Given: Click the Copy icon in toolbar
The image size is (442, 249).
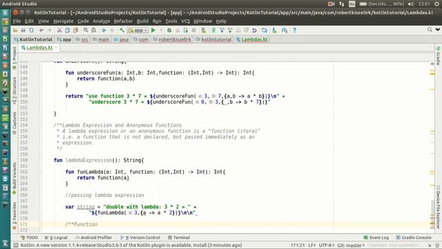Looking at the screenshot, I should tap(68, 30).
